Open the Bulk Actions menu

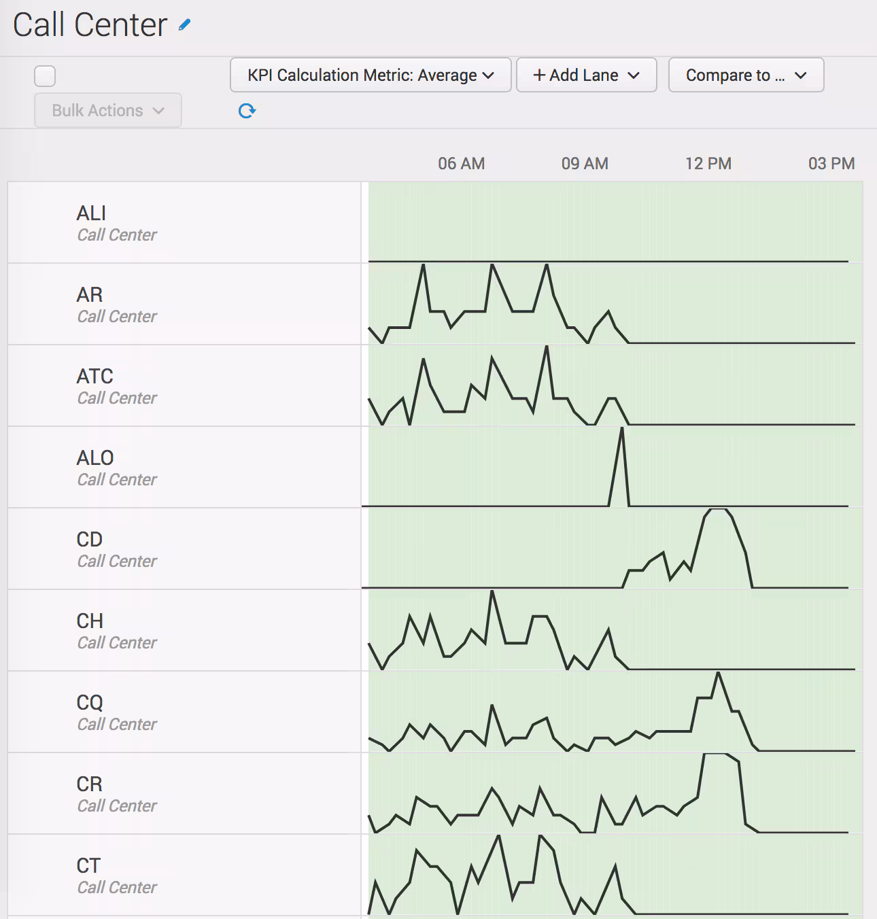pyautogui.click(x=108, y=110)
